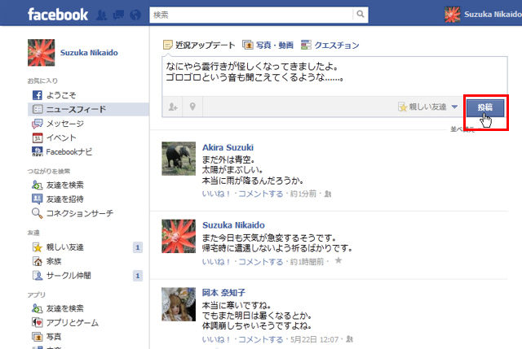Open 親しい友達 list in sidebar
Viewport: 522px width, 349px height.
point(58,247)
